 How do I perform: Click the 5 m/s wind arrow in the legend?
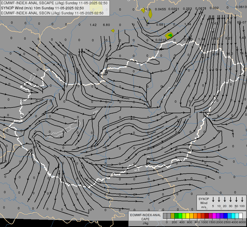(213, 199)
